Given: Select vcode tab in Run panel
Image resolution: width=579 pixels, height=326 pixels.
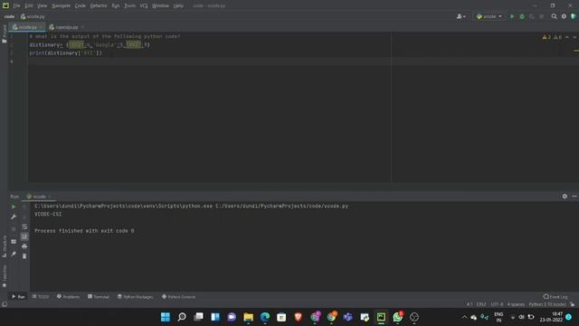Looking at the screenshot, I should pos(39,197).
